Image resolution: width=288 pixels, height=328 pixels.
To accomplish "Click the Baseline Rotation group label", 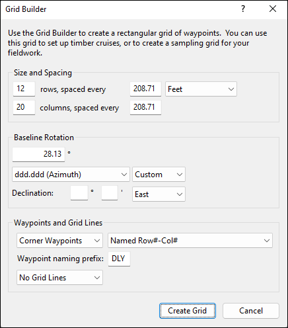I will [44, 138].
